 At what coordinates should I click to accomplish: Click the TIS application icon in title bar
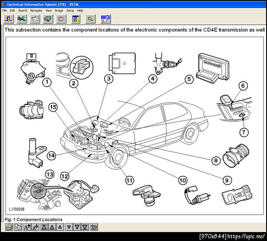[4, 4]
